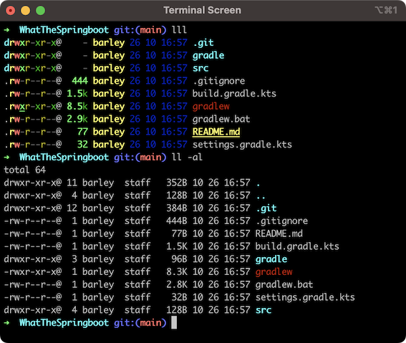
Task: Click the 'lll' command text in the first prompt
Action: coord(179,30)
